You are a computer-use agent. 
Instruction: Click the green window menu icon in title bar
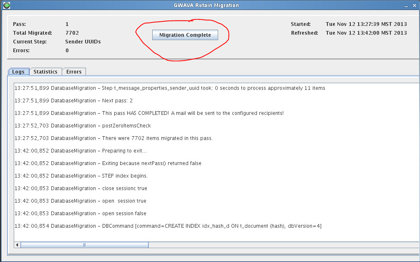point(6,5)
